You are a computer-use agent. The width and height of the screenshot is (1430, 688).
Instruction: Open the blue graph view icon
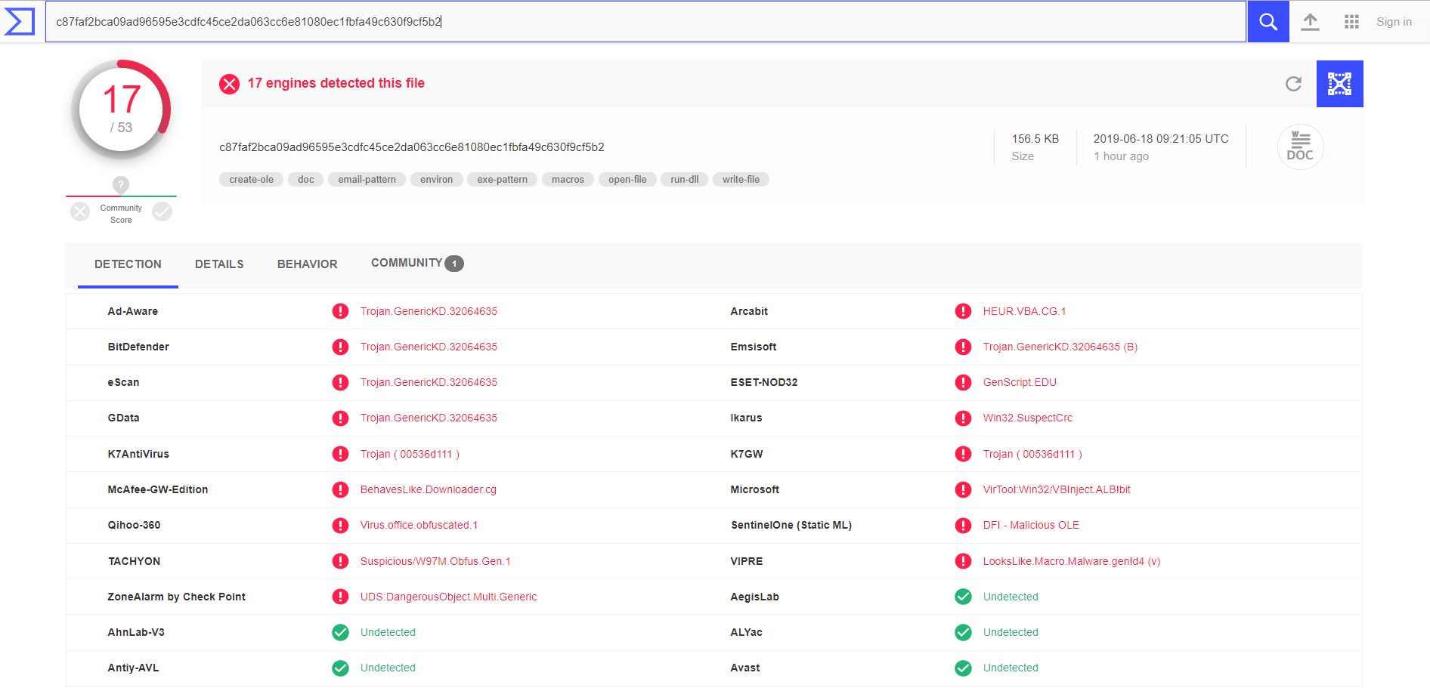pyautogui.click(x=1339, y=84)
